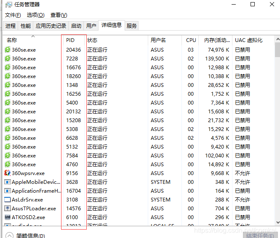Switch to the 进程 tab

tap(11, 26)
